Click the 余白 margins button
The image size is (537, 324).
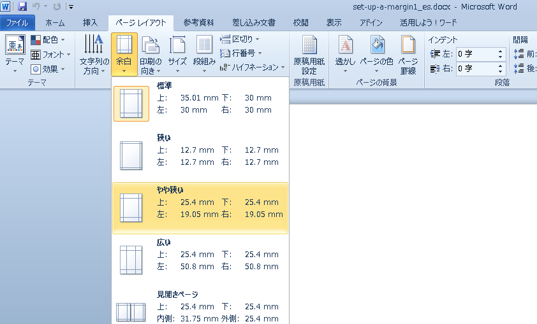coord(124,54)
